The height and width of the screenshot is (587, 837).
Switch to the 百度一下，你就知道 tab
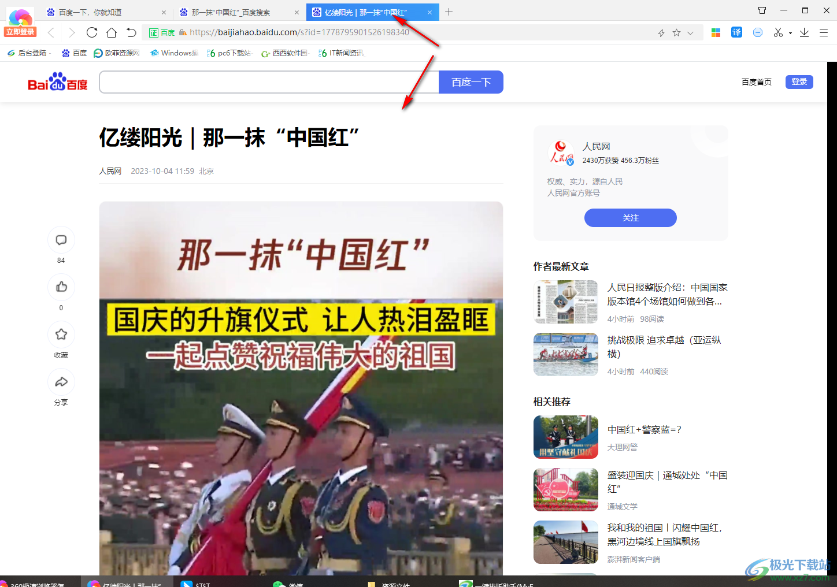point(107,12)
